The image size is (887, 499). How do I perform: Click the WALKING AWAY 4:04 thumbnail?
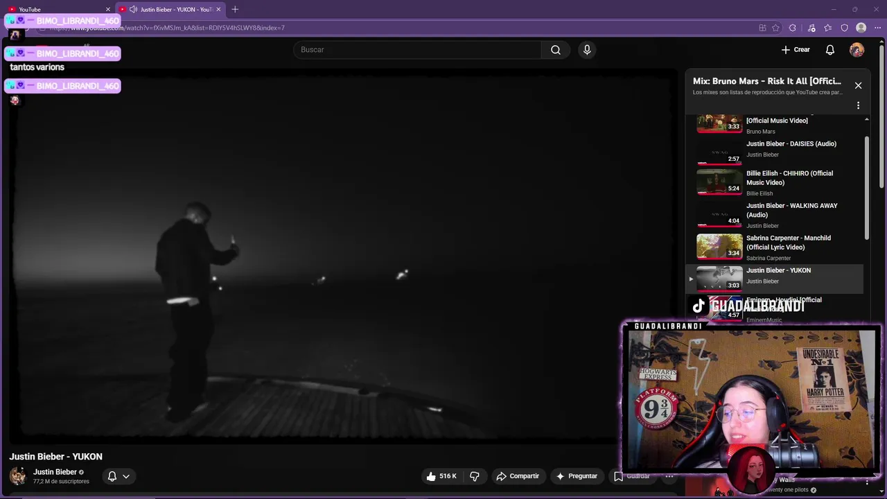pyautogui.click(x=719, y=214)
